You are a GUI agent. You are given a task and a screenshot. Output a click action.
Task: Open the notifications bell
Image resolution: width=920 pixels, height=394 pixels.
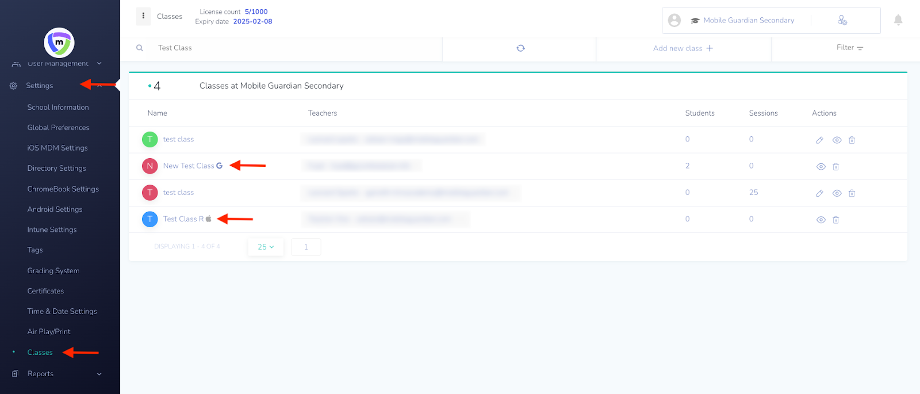pos(898,20)
